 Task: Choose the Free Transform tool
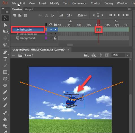click(5, 31)
